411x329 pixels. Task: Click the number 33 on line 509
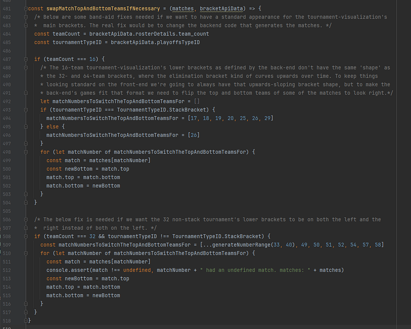(277, 245)
